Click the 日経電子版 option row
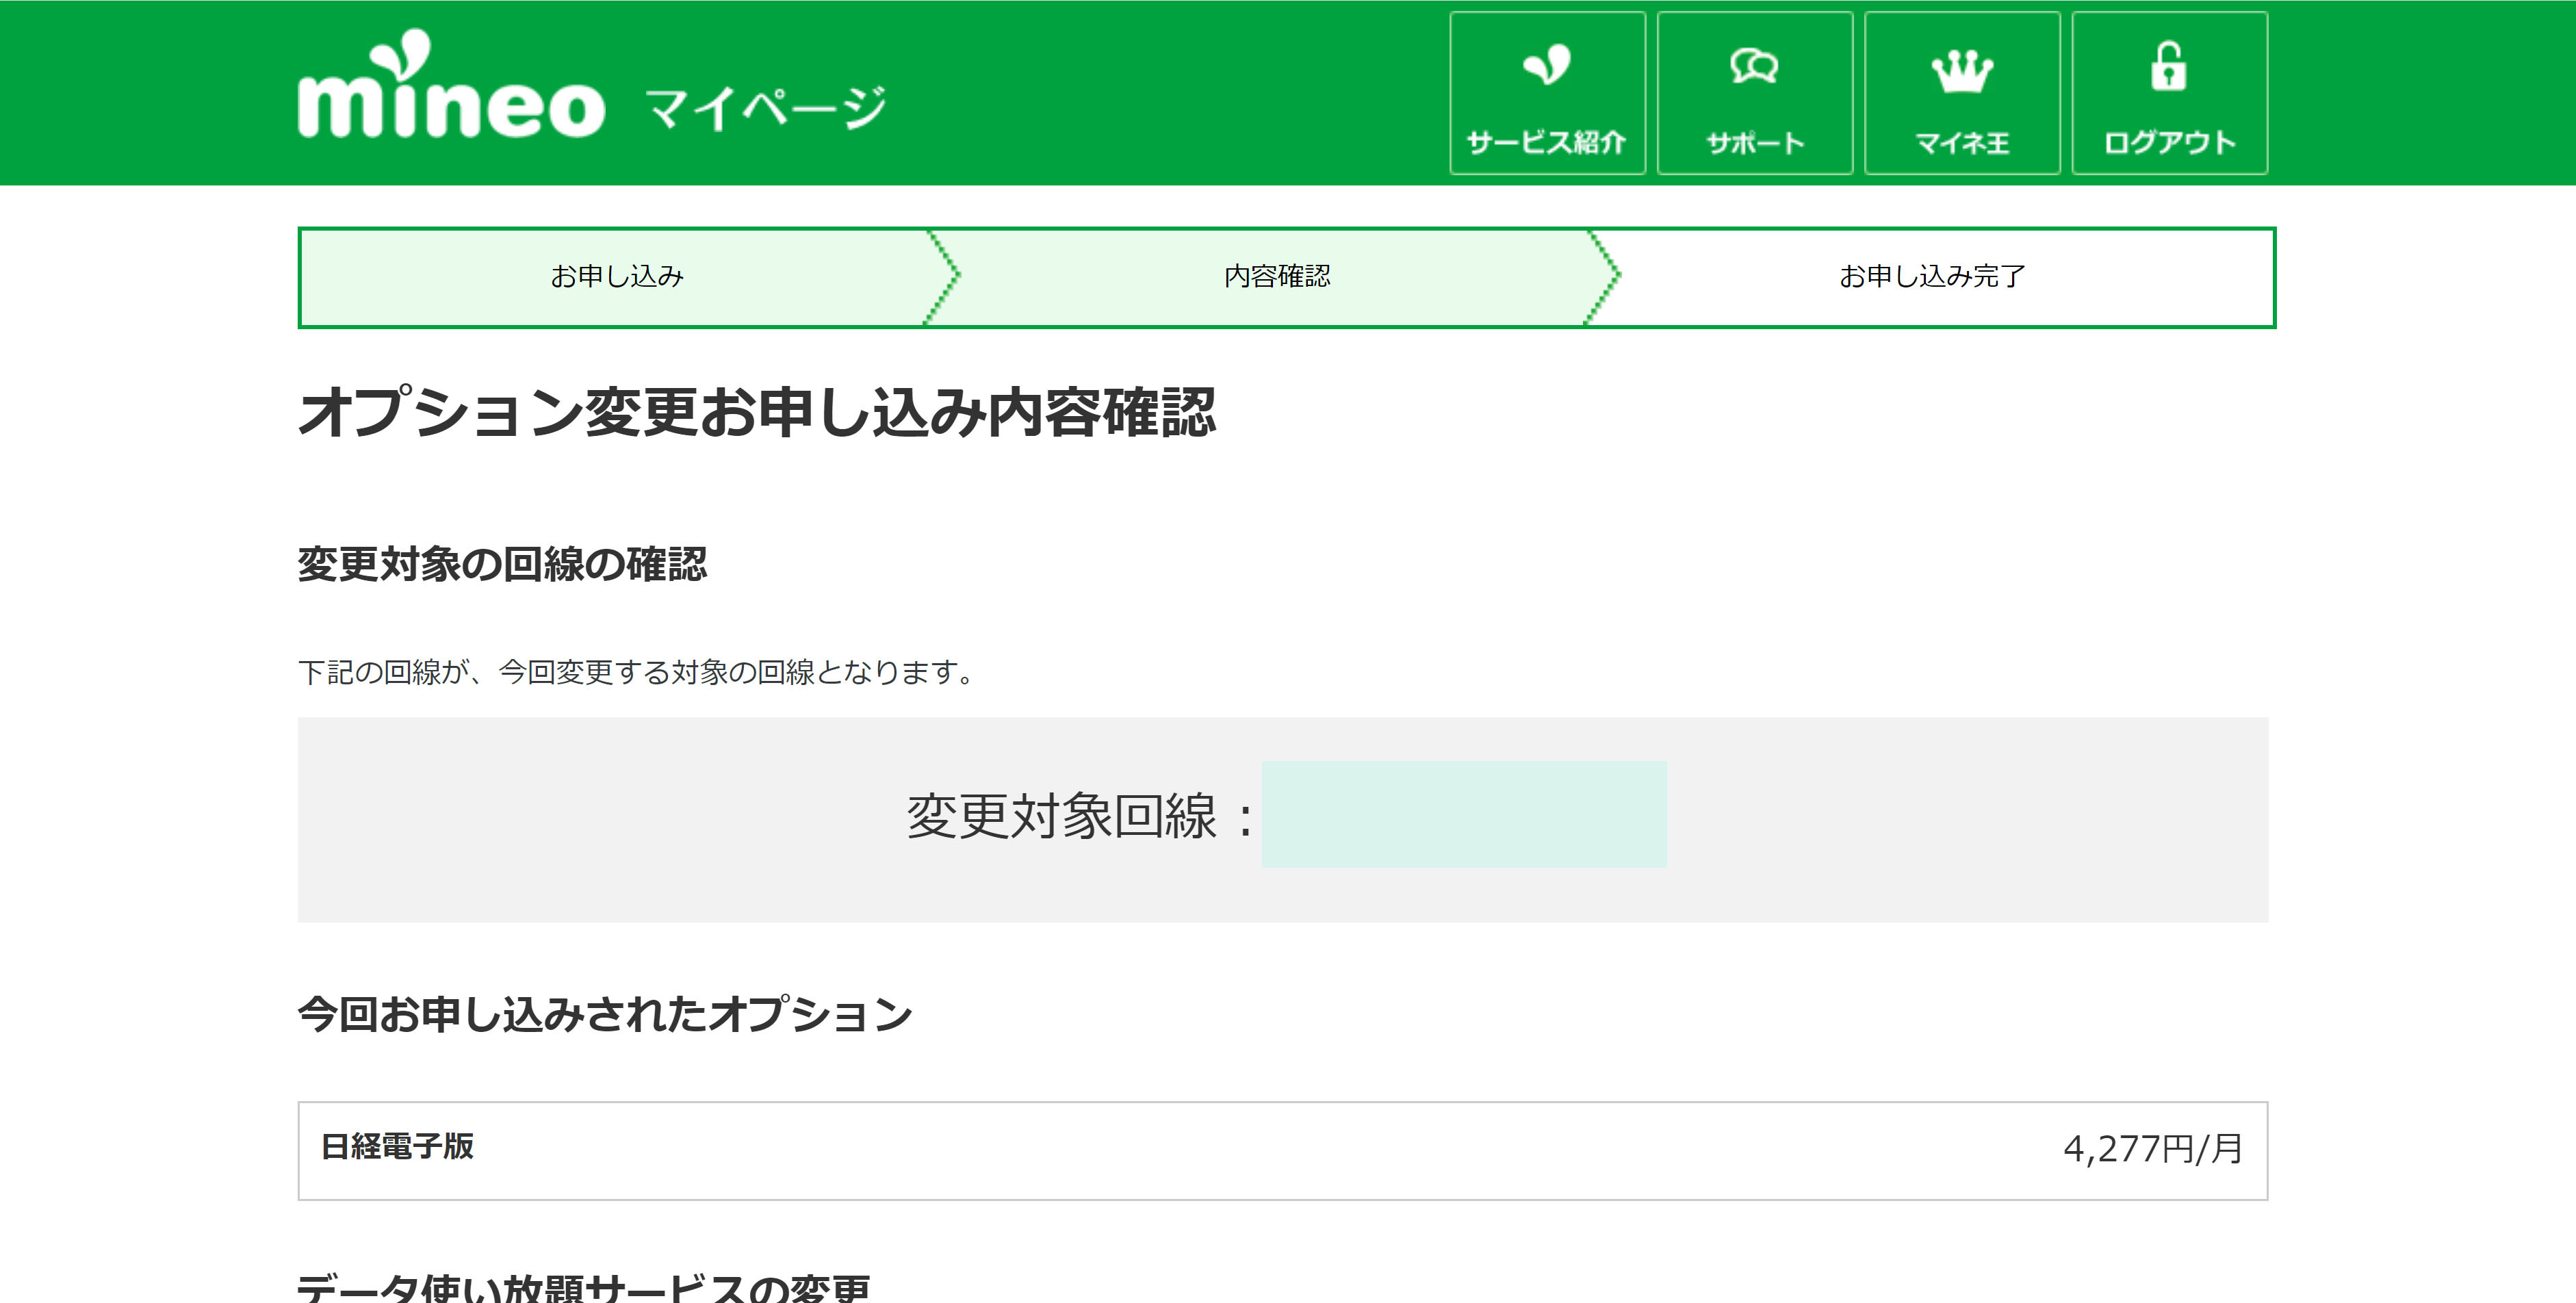The image size is (2576, 1303). (397, 1147)
